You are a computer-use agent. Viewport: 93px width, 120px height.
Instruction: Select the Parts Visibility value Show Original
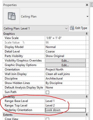(55, 56)
